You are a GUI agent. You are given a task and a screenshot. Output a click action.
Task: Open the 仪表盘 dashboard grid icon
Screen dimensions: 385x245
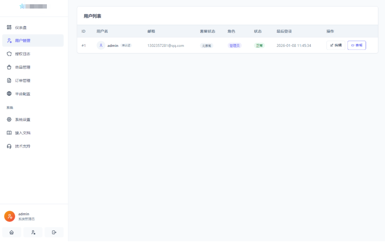click(9, 27)
